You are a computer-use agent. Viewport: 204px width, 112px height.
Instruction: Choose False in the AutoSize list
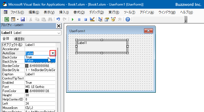pyautogui.click(x=40, y=60)
